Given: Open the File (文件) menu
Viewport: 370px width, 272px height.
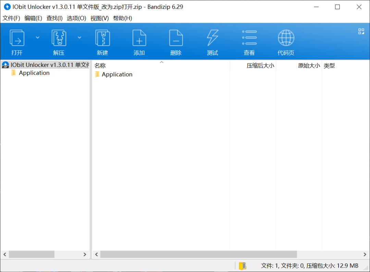Looking at the screenshot, I should (11, 18).
